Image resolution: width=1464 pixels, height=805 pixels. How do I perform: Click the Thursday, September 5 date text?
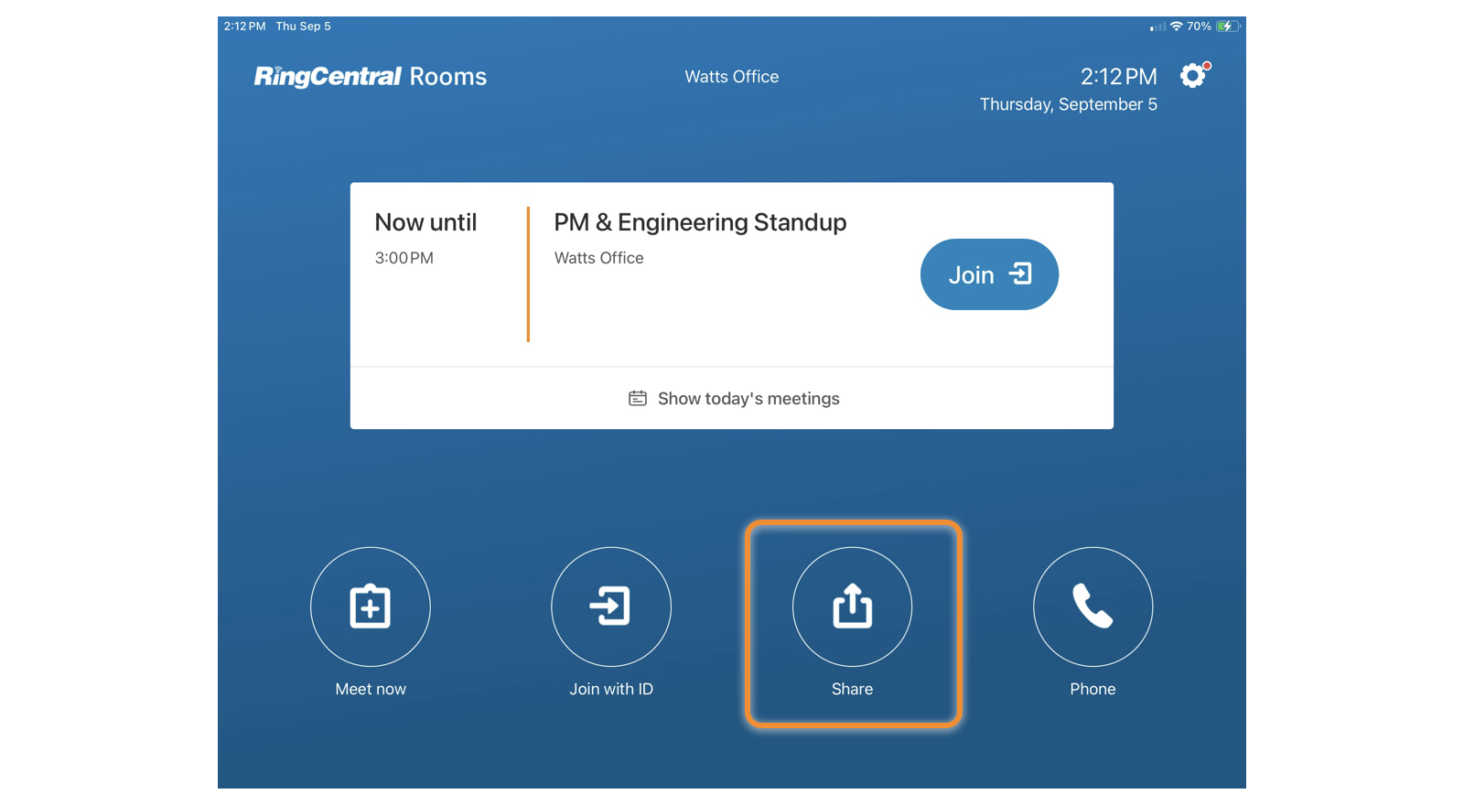tap(1068, 105)
